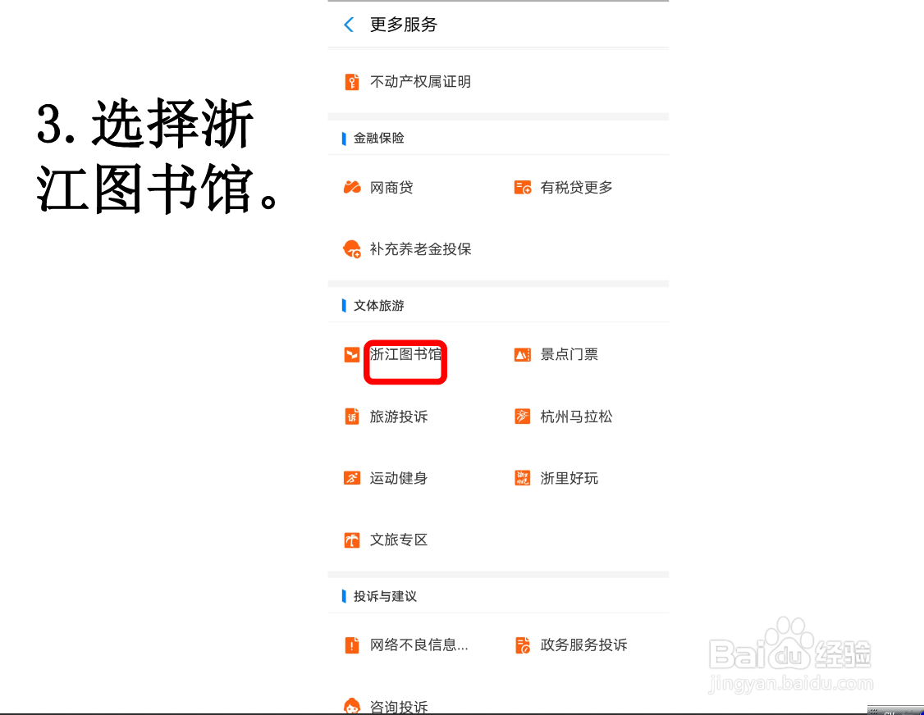
Task: Tap the 有税贷更多 icon
Action: (x=523, y=187)
